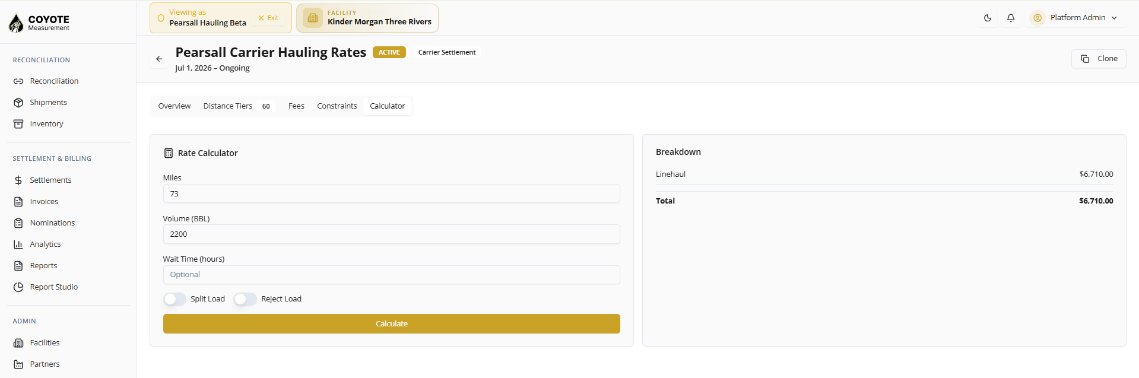Toggle dark mode moon icon
Screen dimensions: 1139x378
click(988, 18)
